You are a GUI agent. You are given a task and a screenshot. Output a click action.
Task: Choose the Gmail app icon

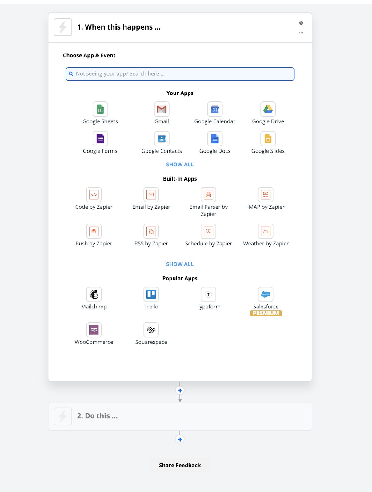coord(162,109)
